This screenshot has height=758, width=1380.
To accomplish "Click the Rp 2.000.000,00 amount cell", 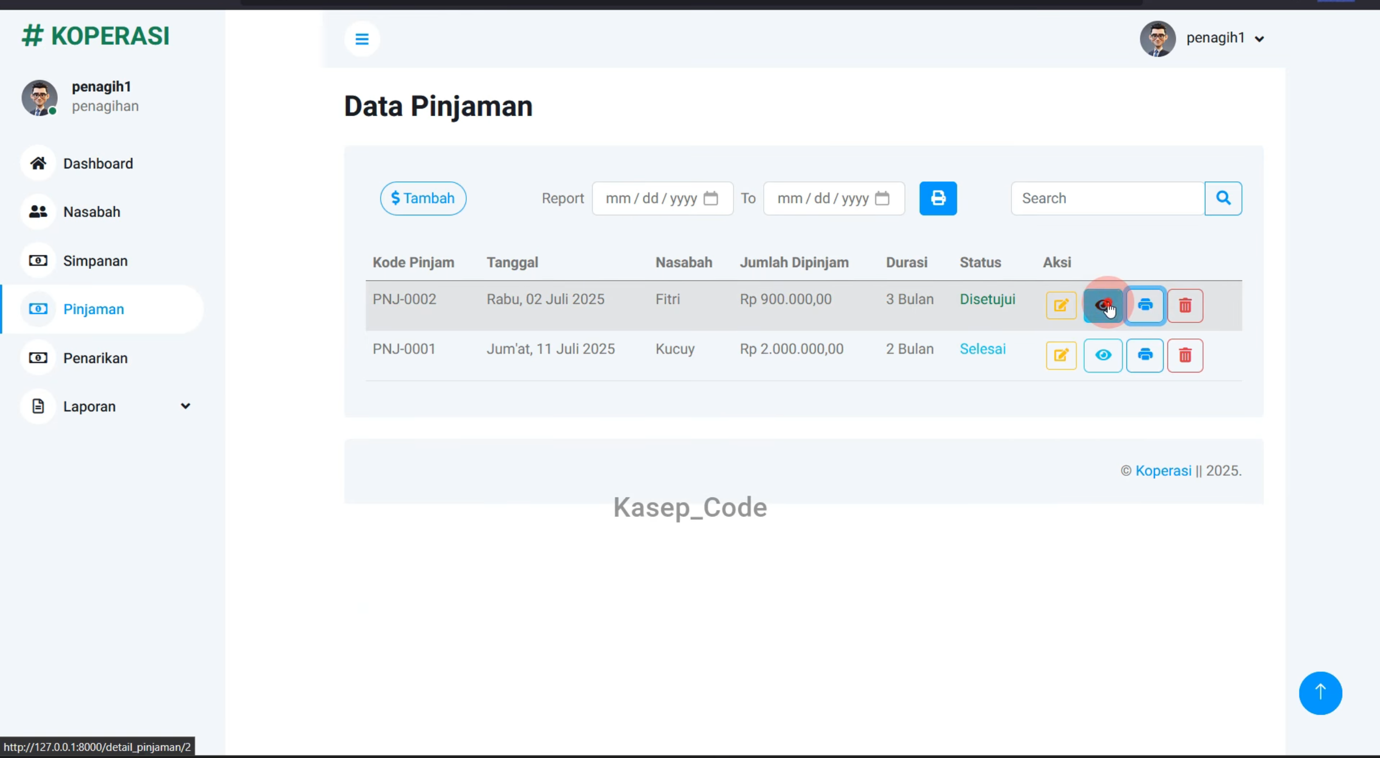I will (791, 349).
